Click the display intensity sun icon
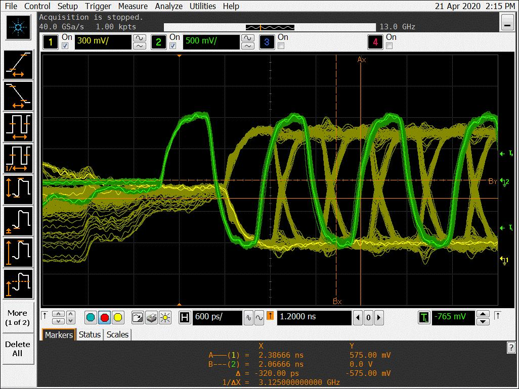The height and width of the screenshot is (389, 519). click(165, 318)
